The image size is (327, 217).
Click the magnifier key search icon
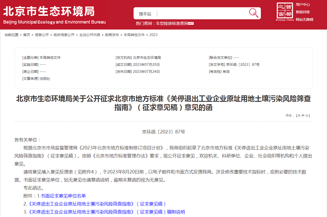click(253, 13)
